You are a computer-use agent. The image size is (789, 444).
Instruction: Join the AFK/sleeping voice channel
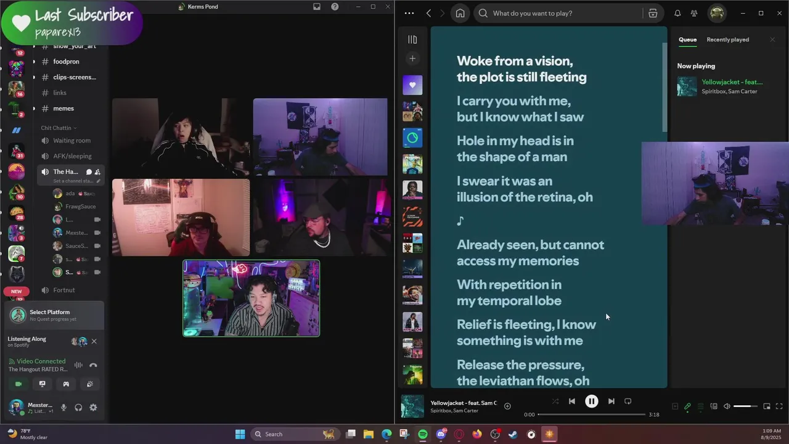pos(72,156)
